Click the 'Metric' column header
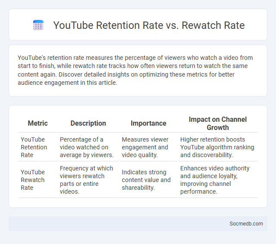The image size is (276, 244). click(38, 124)
